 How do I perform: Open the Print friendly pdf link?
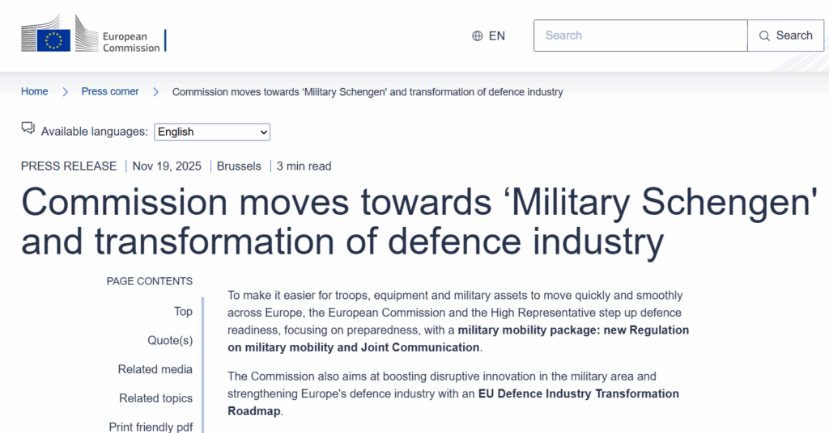click(151, 427)
